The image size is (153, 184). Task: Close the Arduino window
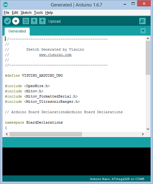tap(144, 3)
